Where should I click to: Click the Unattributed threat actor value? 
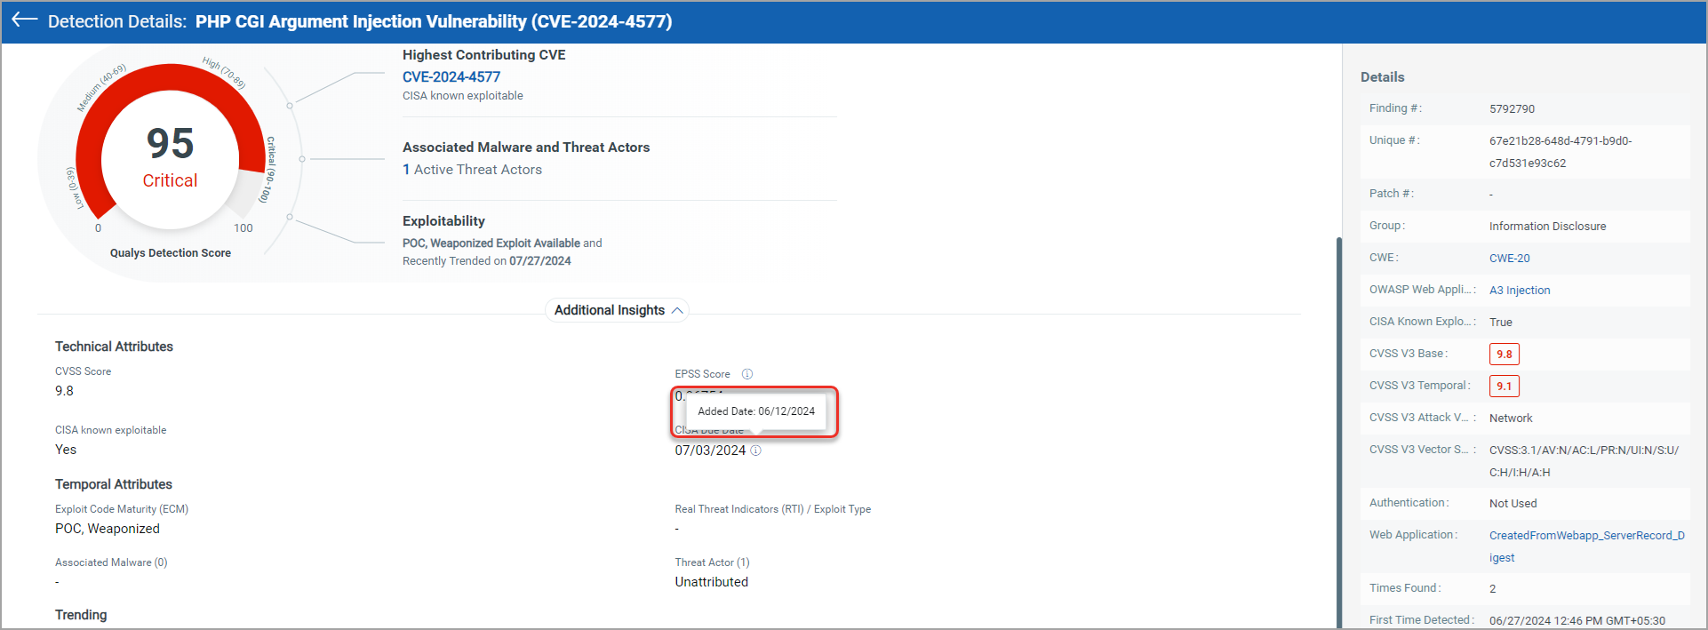click(711, 582)
